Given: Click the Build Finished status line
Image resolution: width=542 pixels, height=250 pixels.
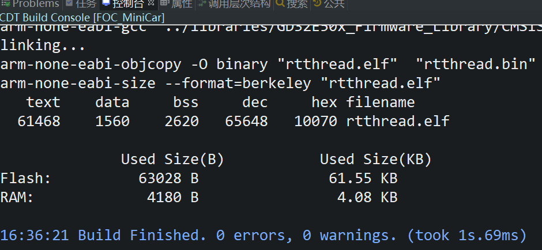Looking at the screenshot, I should click(x=264, y=235).
